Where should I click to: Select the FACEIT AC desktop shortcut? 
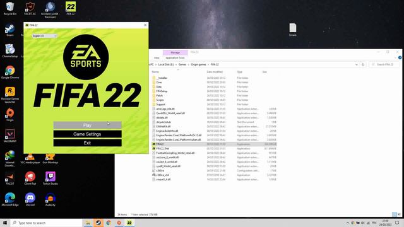coord(30,8)
